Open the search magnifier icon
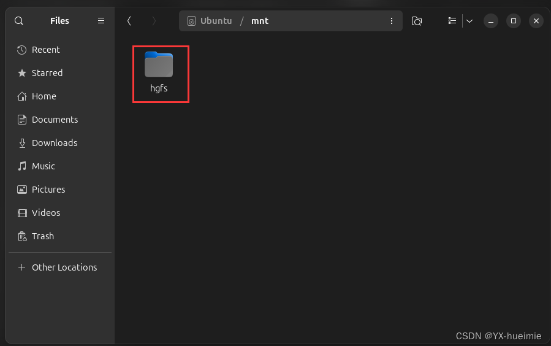The image size is (551, 346). (x=19, y=21)
